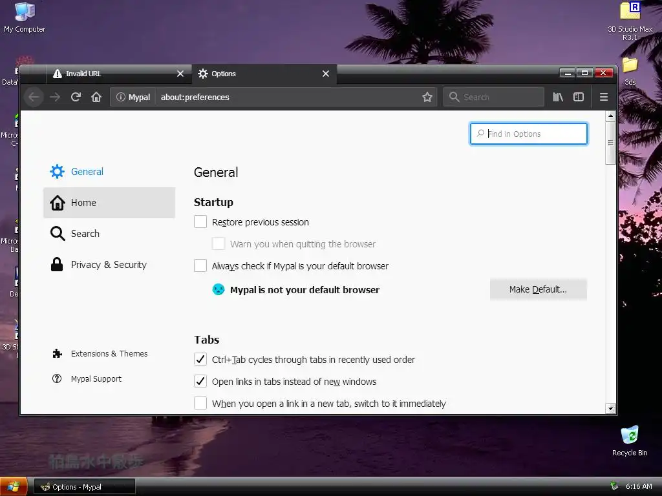The height and width of the screenshot is (496, 662).
Task: Click the 6:16 AM clock
Action: (638, 486)
